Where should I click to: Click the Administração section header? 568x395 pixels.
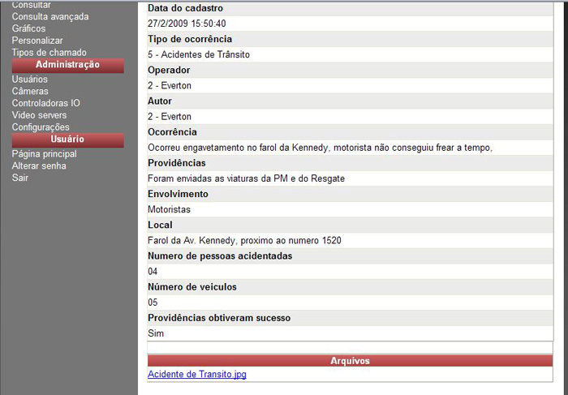tap(68, 65)
